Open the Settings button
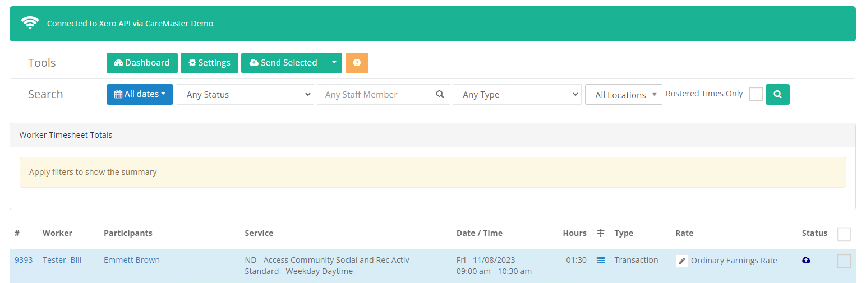This screenshot has width=866, height=283. (x=209, y=63)
